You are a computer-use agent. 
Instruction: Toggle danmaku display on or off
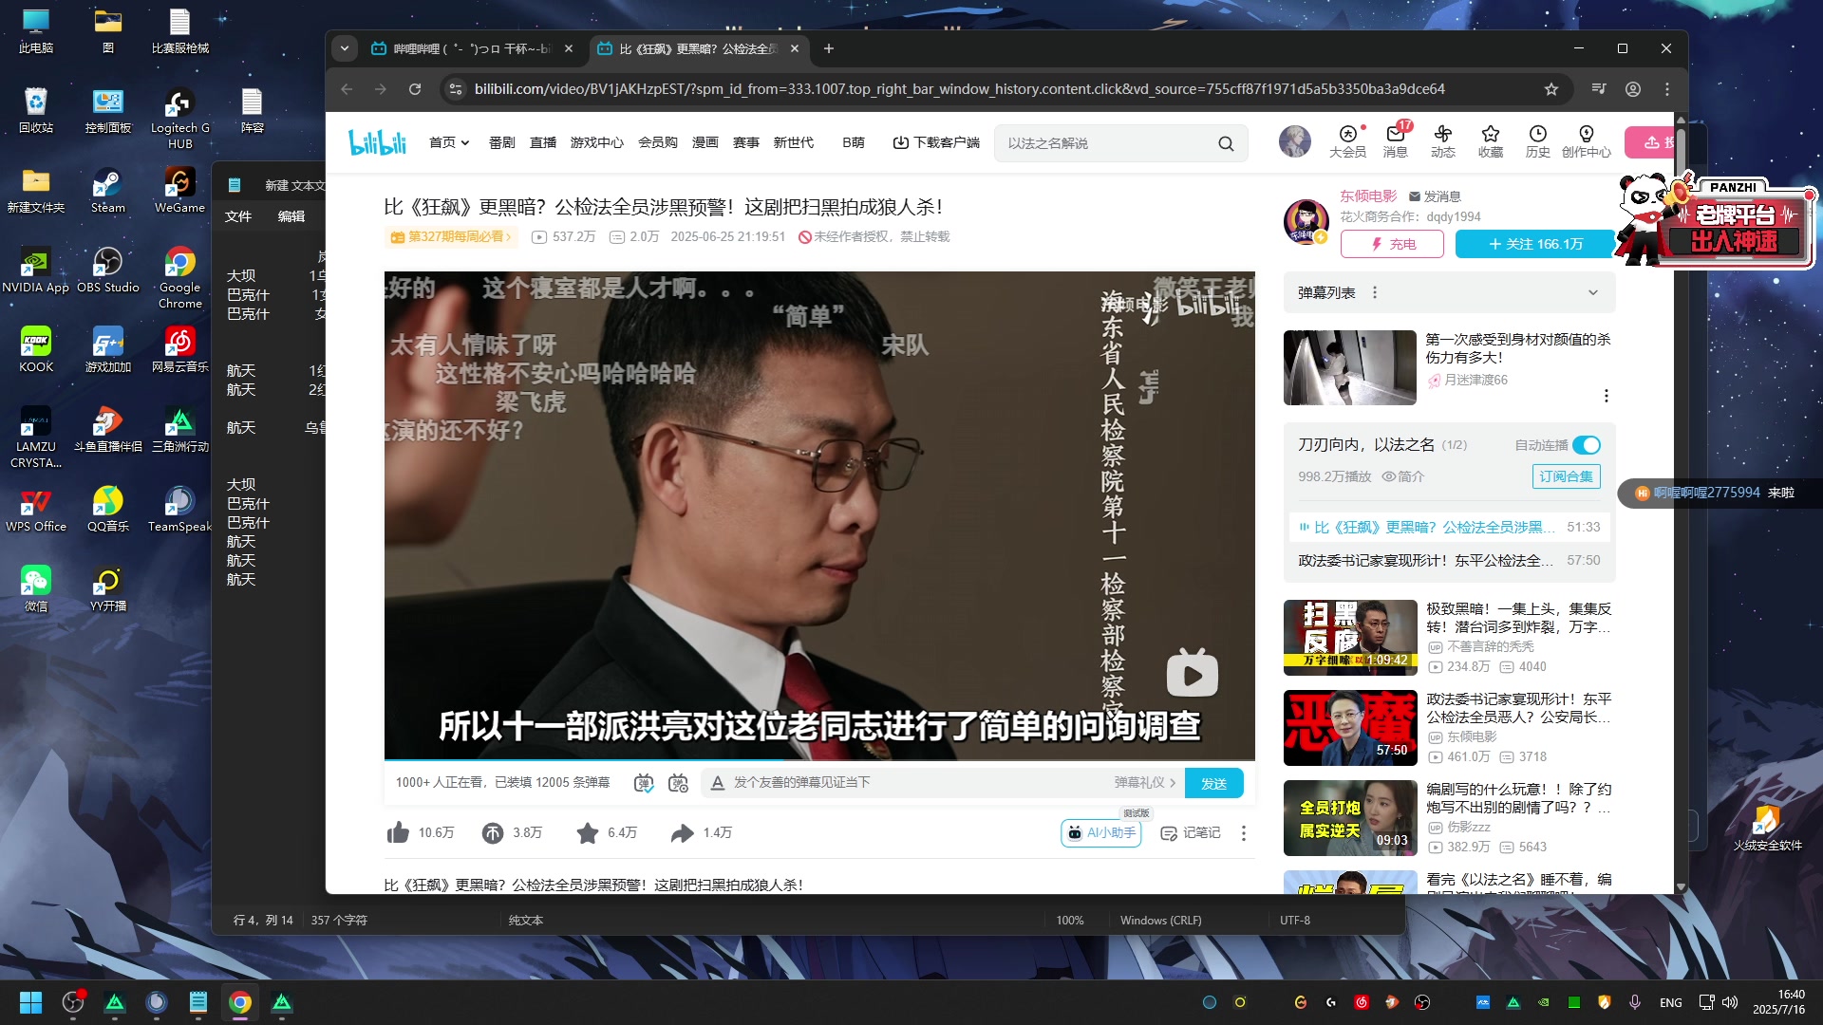(x=644, y=783)
